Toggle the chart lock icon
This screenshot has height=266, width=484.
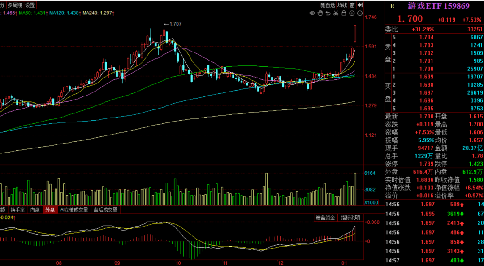[344, 13]
